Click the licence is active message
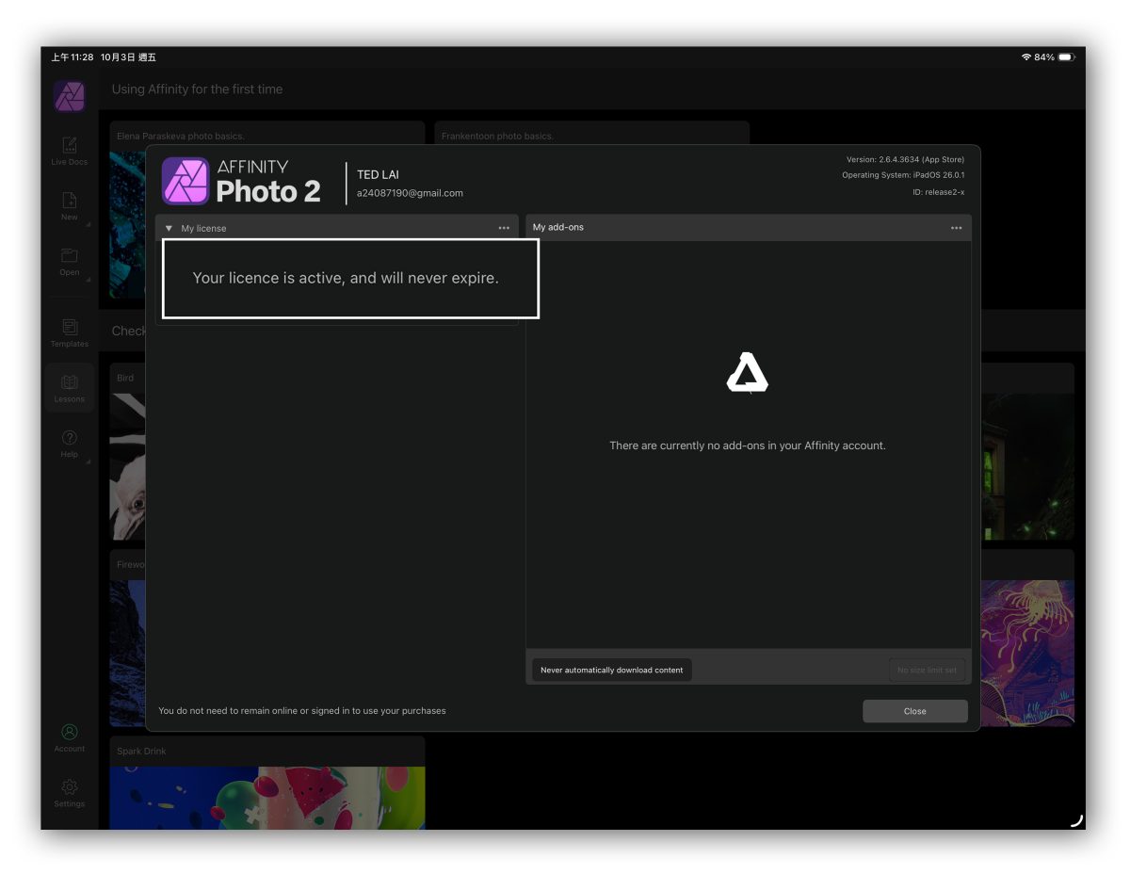Viewport: 1130px width, 874px height. pos(346,278)
